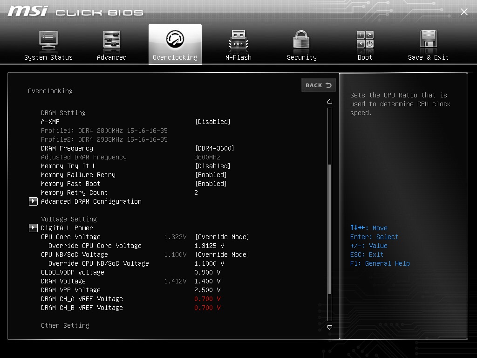
Task: Edit CLDO_VDDP voltage 0.900 V
Action: [207, 272]
